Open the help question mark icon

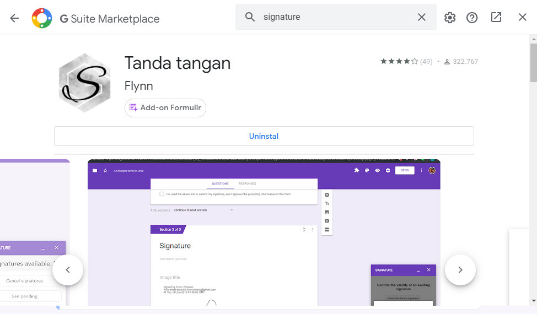pyautogui.click(x=472, y=18)
